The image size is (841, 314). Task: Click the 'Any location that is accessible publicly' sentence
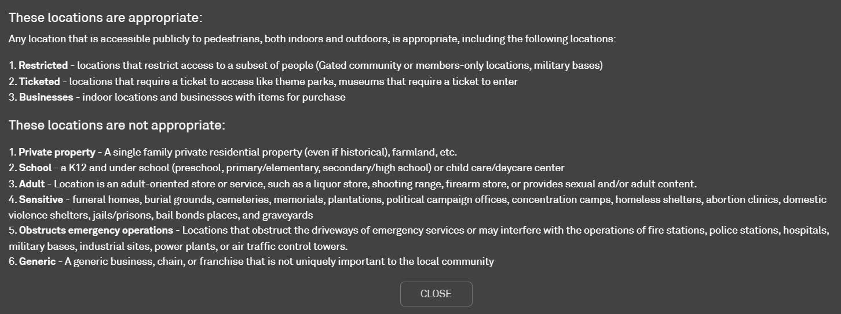pos(312,39)
